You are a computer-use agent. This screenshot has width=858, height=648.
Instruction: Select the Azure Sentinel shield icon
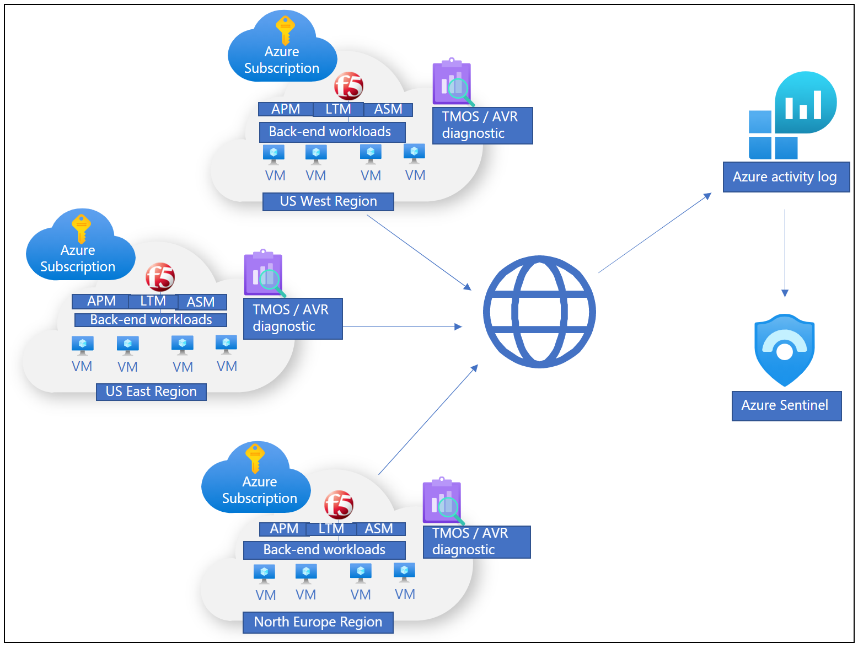[x=784, y=350]
